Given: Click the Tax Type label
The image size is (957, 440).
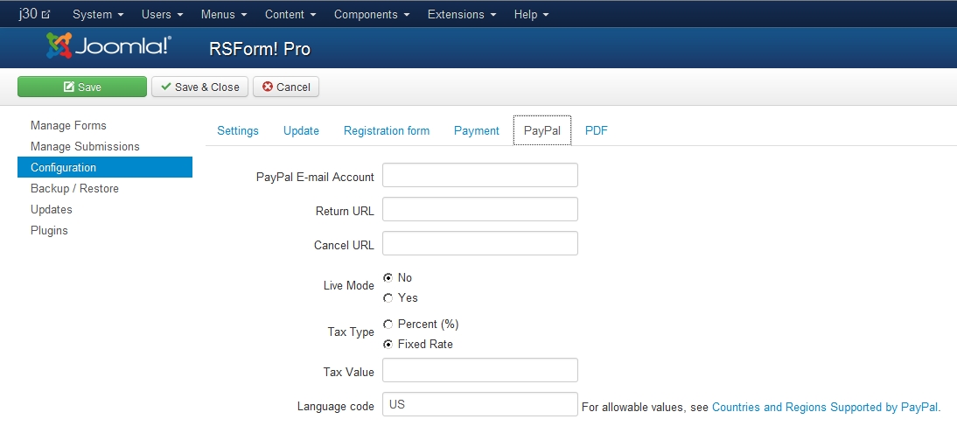Looking at the screenshot, I should [351, 332].
